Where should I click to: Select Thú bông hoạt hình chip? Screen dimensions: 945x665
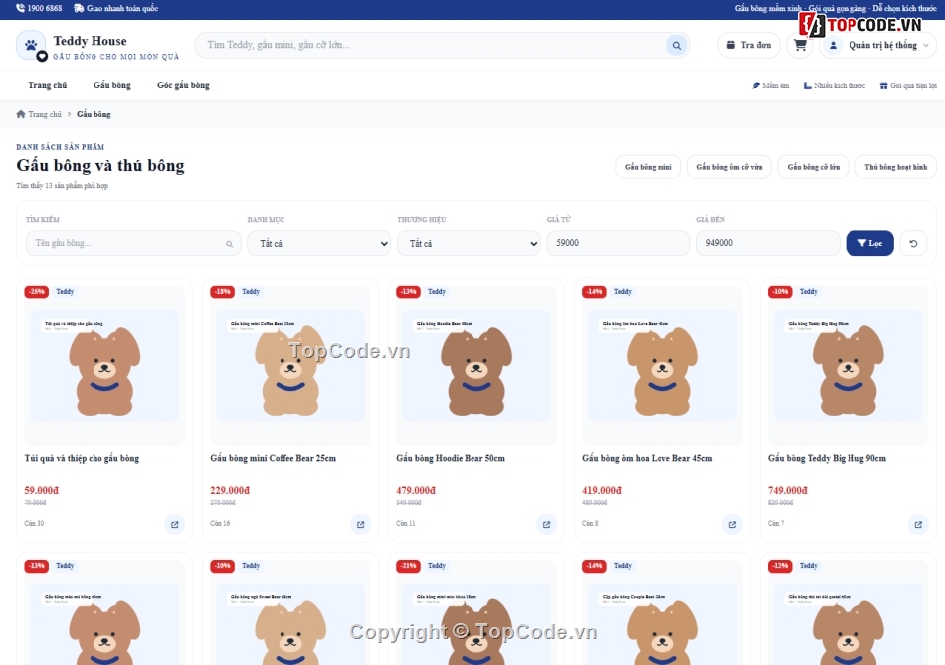(895, 167)
